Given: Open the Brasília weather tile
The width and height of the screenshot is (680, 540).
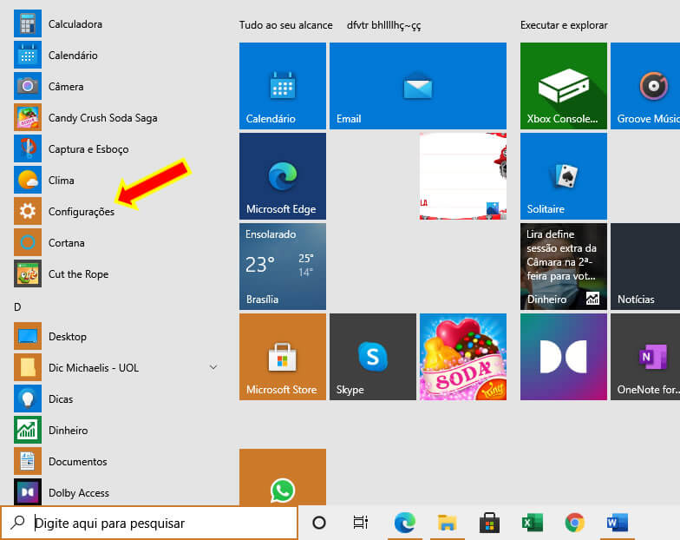Looking at the screenshot, I should [x=283, y=266].
